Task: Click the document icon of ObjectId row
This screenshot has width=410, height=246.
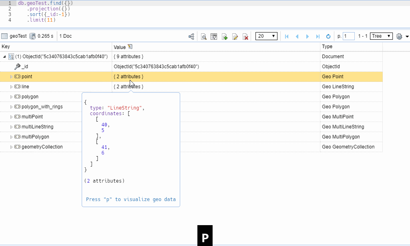Action: click(x=11, y=57)
